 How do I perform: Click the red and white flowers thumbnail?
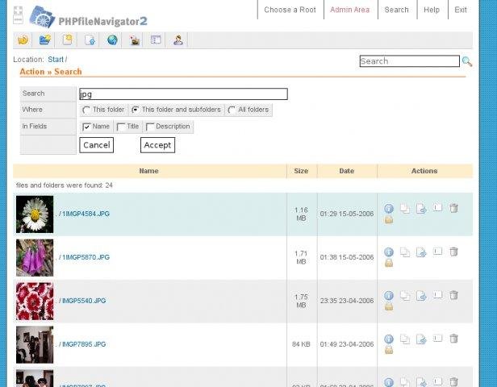35,302
